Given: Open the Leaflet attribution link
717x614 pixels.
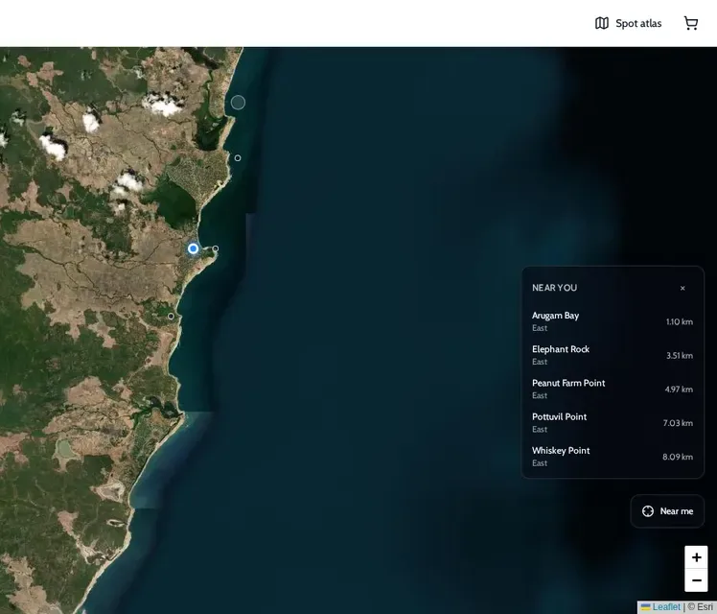Looking at the screenshot, I should 660,607.
